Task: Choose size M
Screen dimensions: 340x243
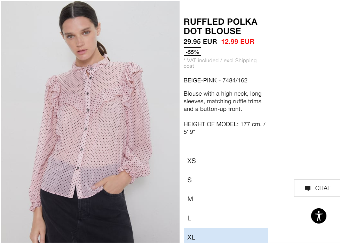Action: click(226, 199)
